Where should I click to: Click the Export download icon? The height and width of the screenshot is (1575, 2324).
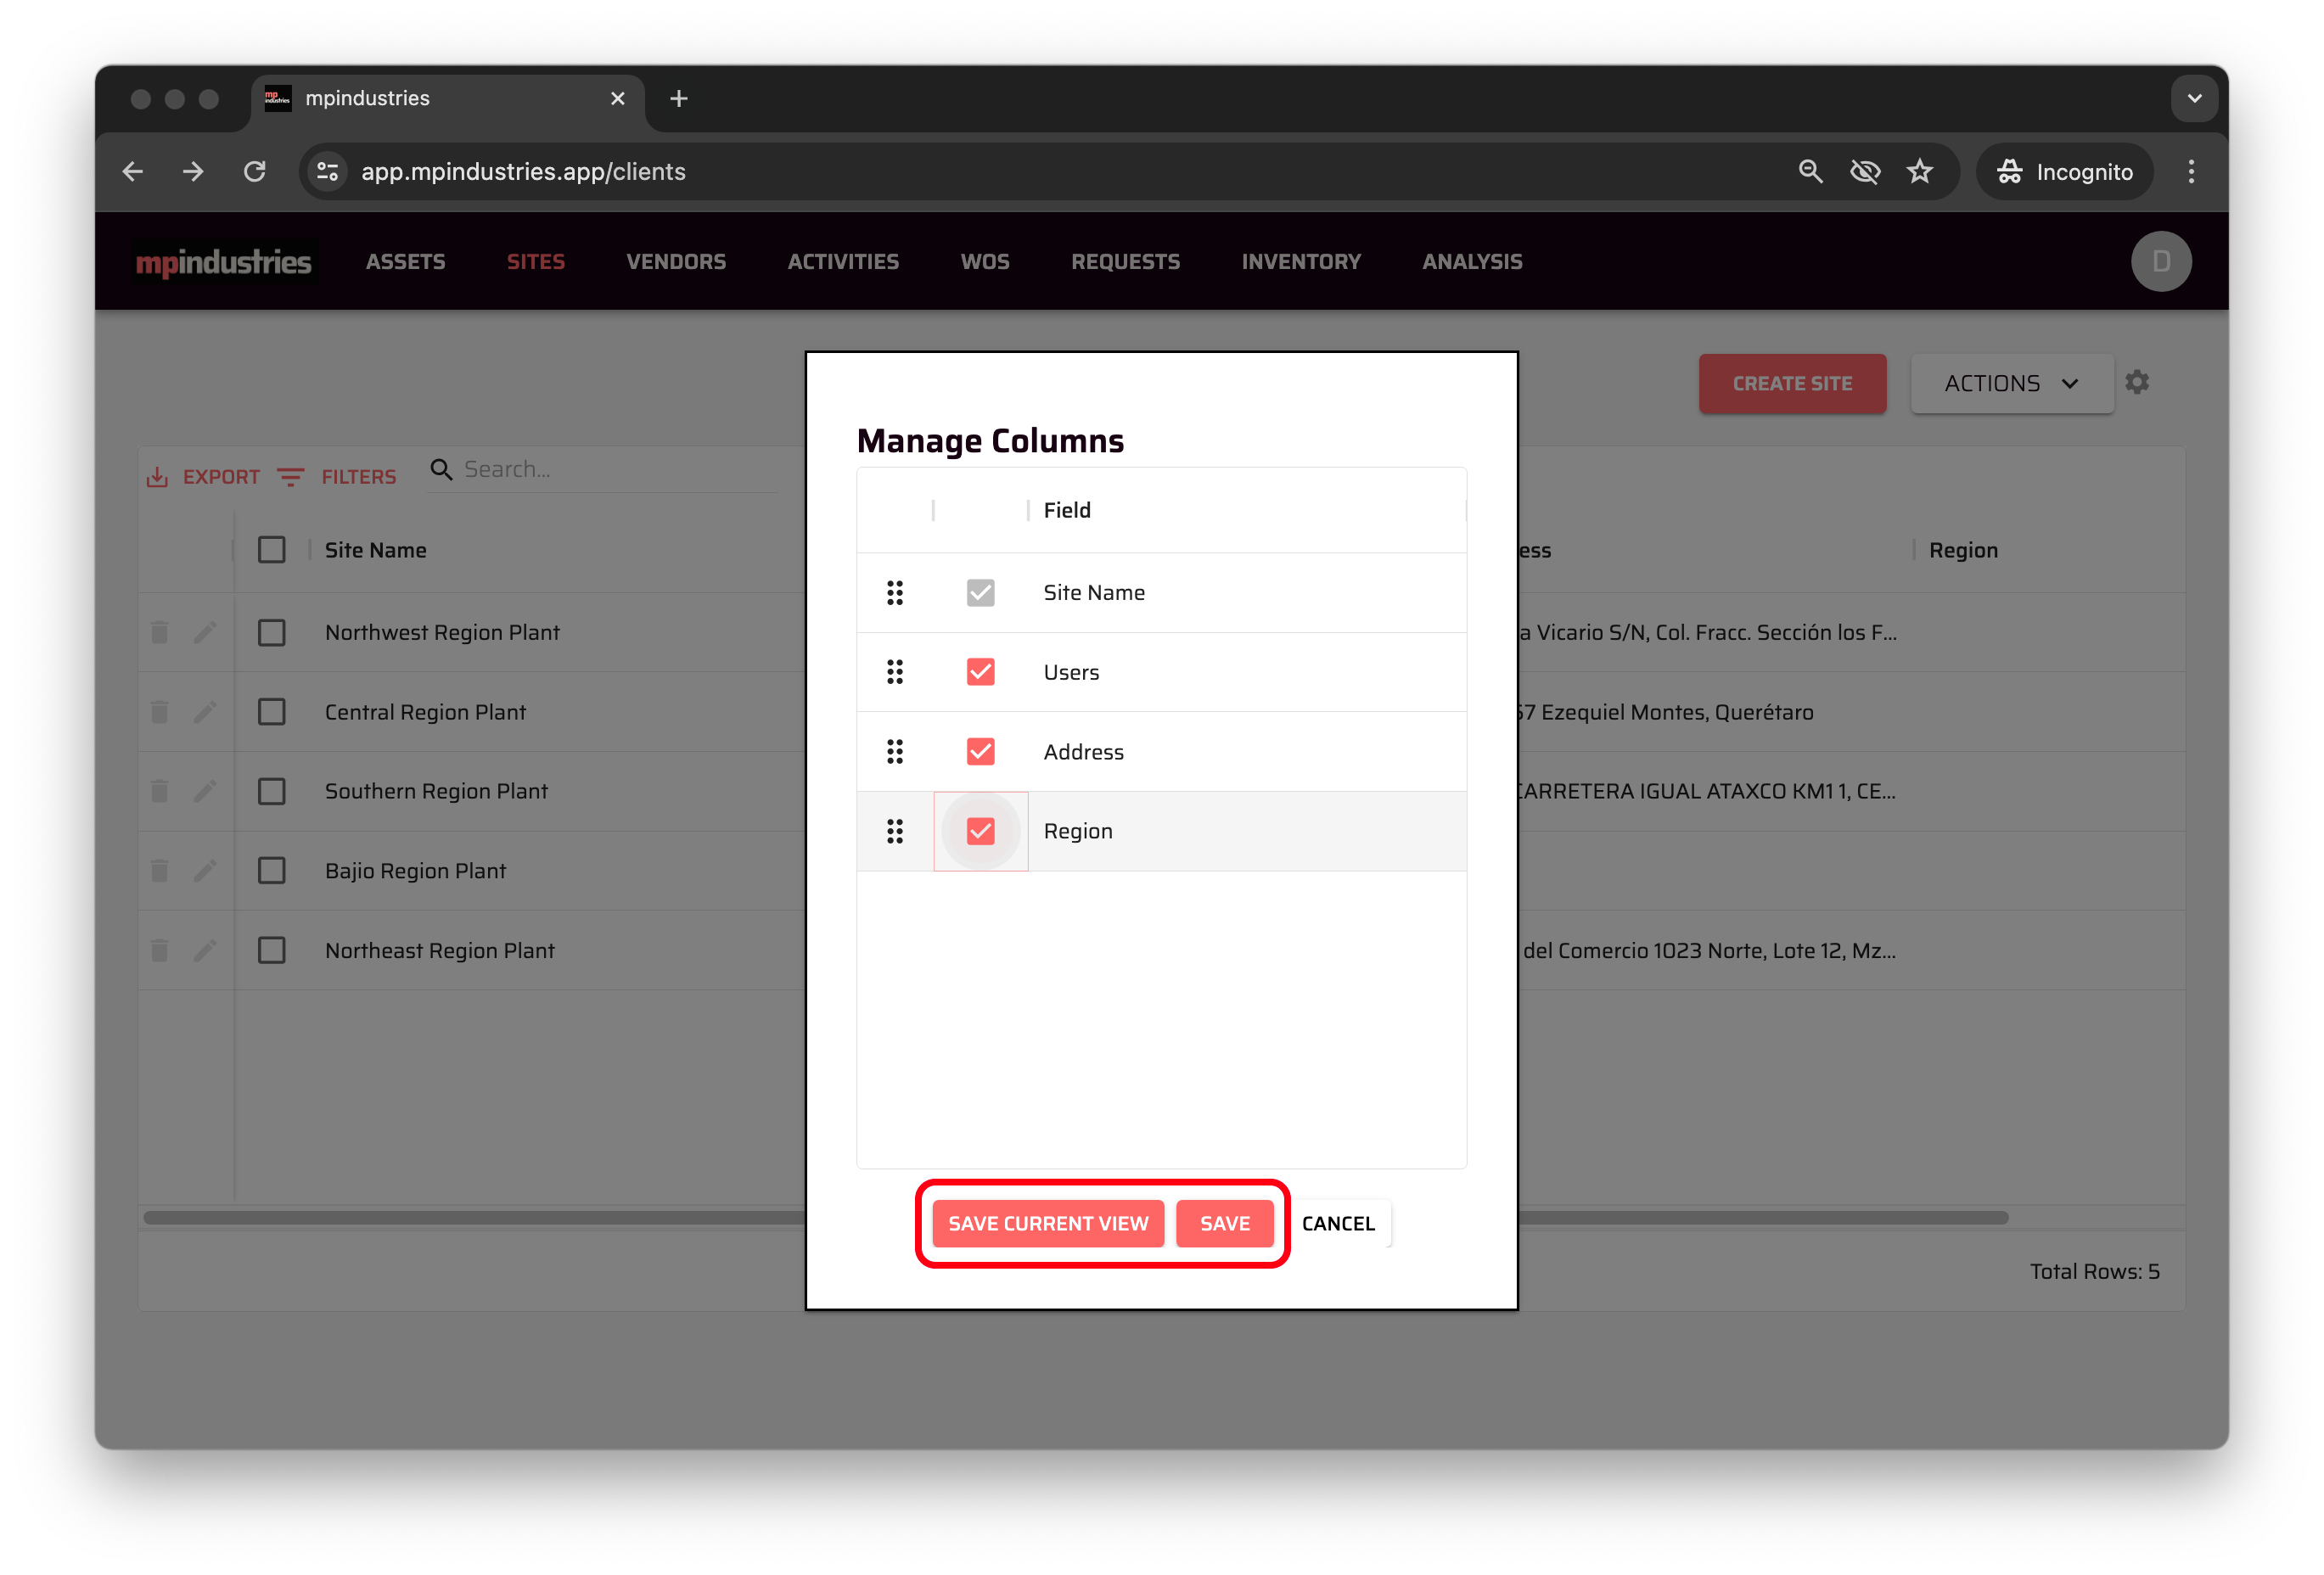(157, 477)
